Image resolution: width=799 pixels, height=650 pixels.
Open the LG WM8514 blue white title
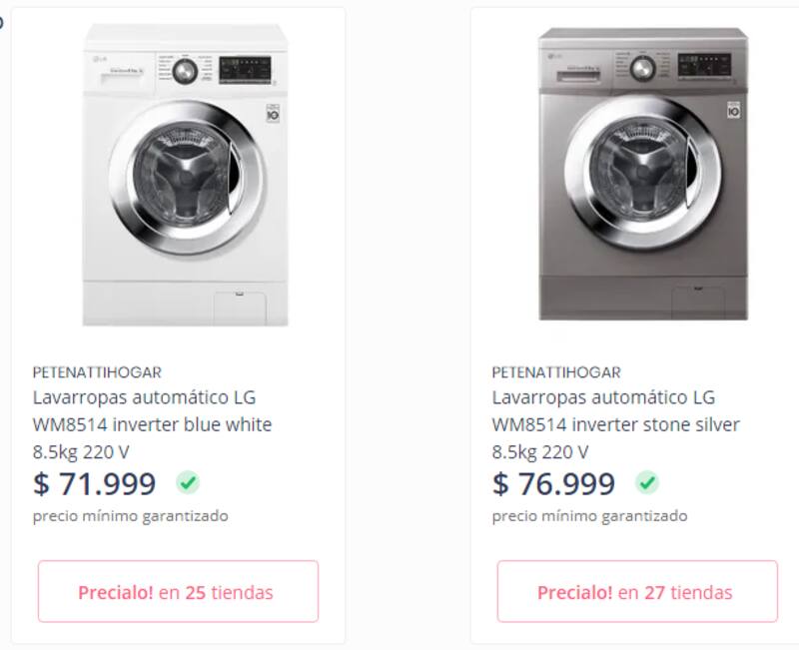click(x=152, y=424)
